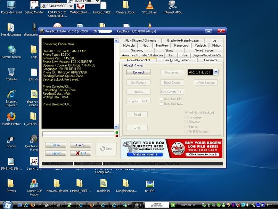Open Nouveau dossier folder
Image resolution: width=278 pixels, height=209 pixels.
tap(57, 186)
